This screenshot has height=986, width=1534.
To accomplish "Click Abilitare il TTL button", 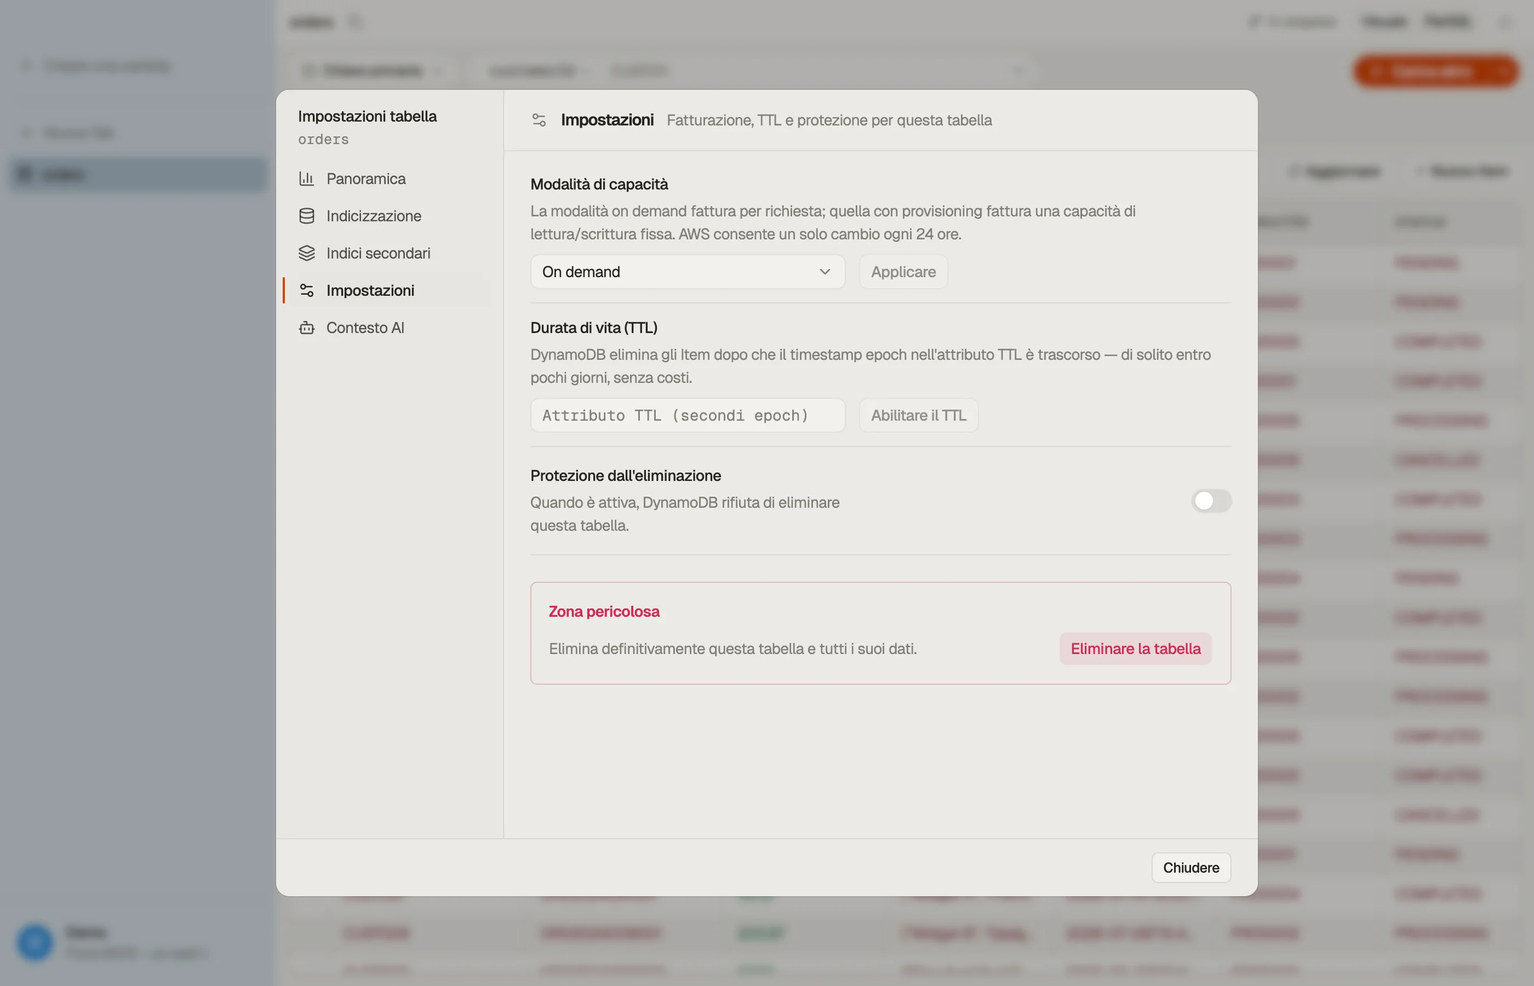I will (x=918, y=415).
